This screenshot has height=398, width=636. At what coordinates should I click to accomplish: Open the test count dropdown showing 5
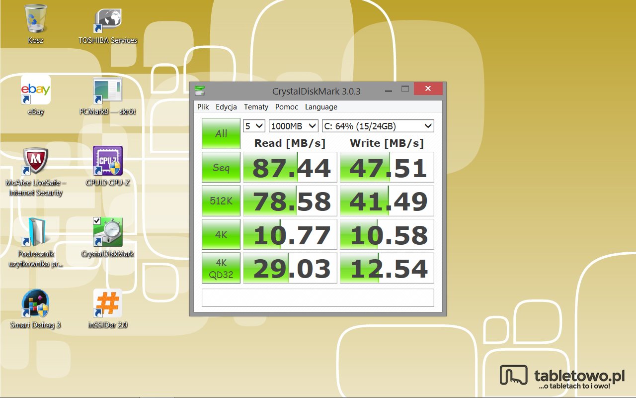pyautogui.click(x=254, y=126)
